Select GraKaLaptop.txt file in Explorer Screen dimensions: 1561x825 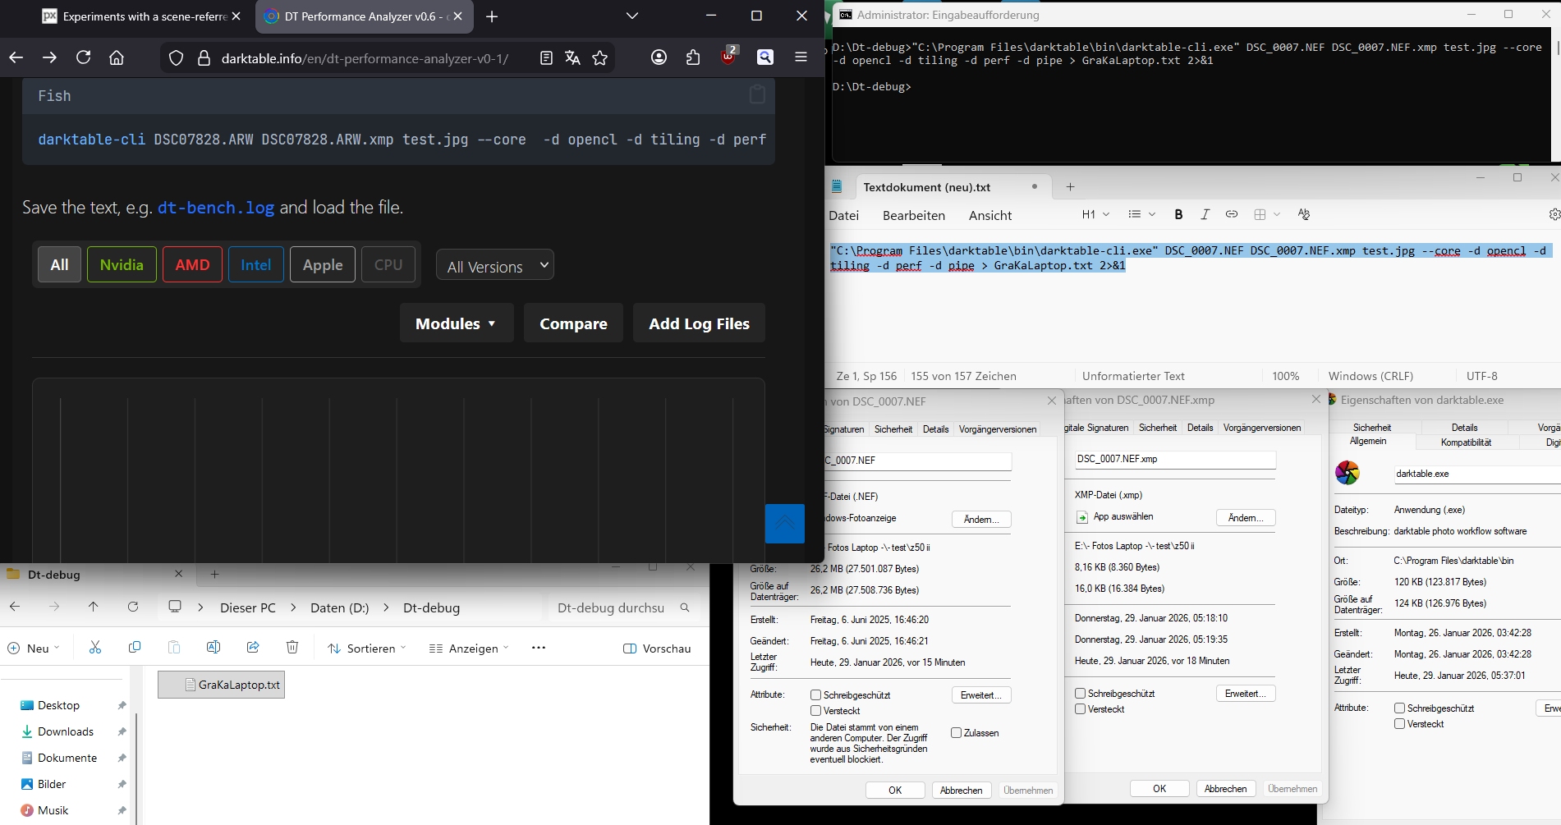click(232, 685)
